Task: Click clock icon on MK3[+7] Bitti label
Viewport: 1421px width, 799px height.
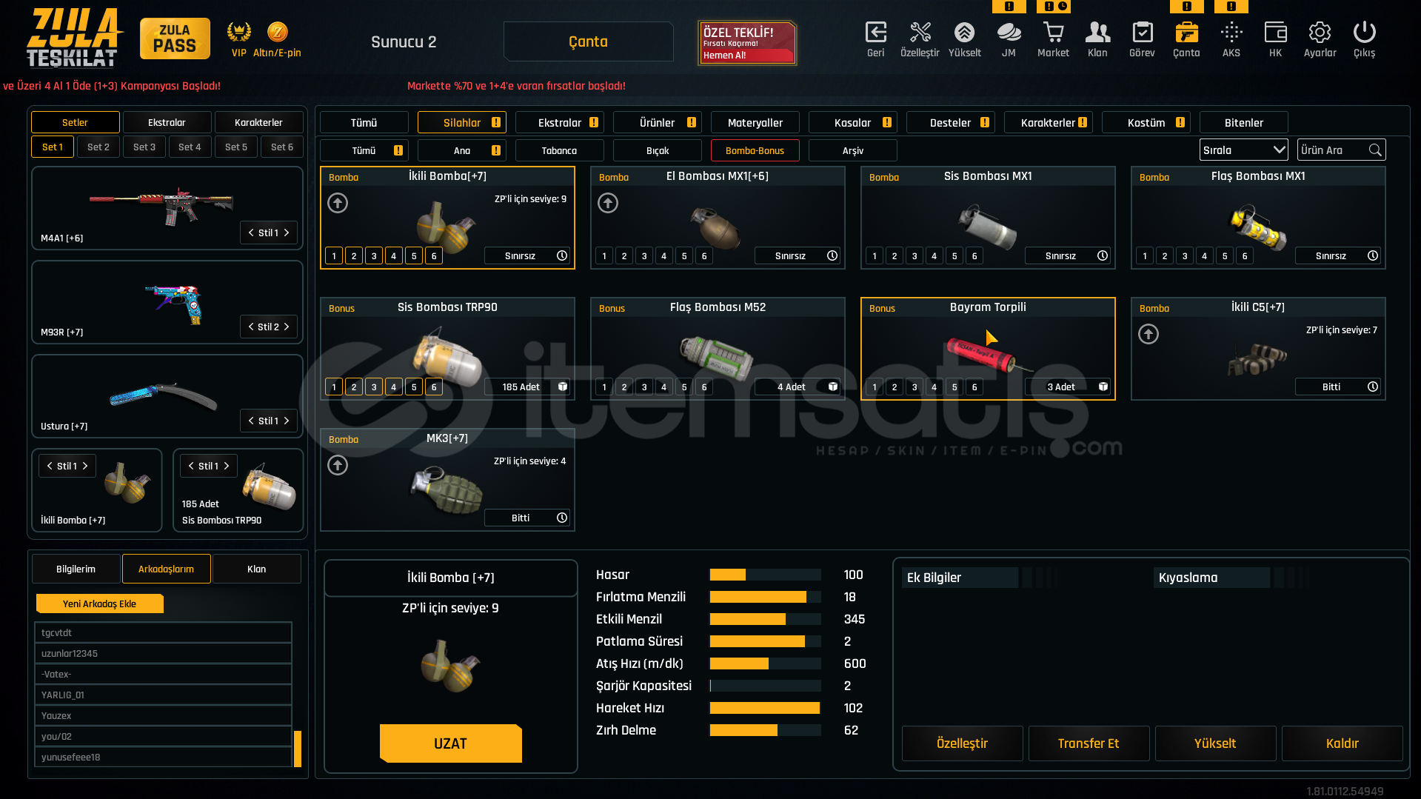Action: coord(562,518)
